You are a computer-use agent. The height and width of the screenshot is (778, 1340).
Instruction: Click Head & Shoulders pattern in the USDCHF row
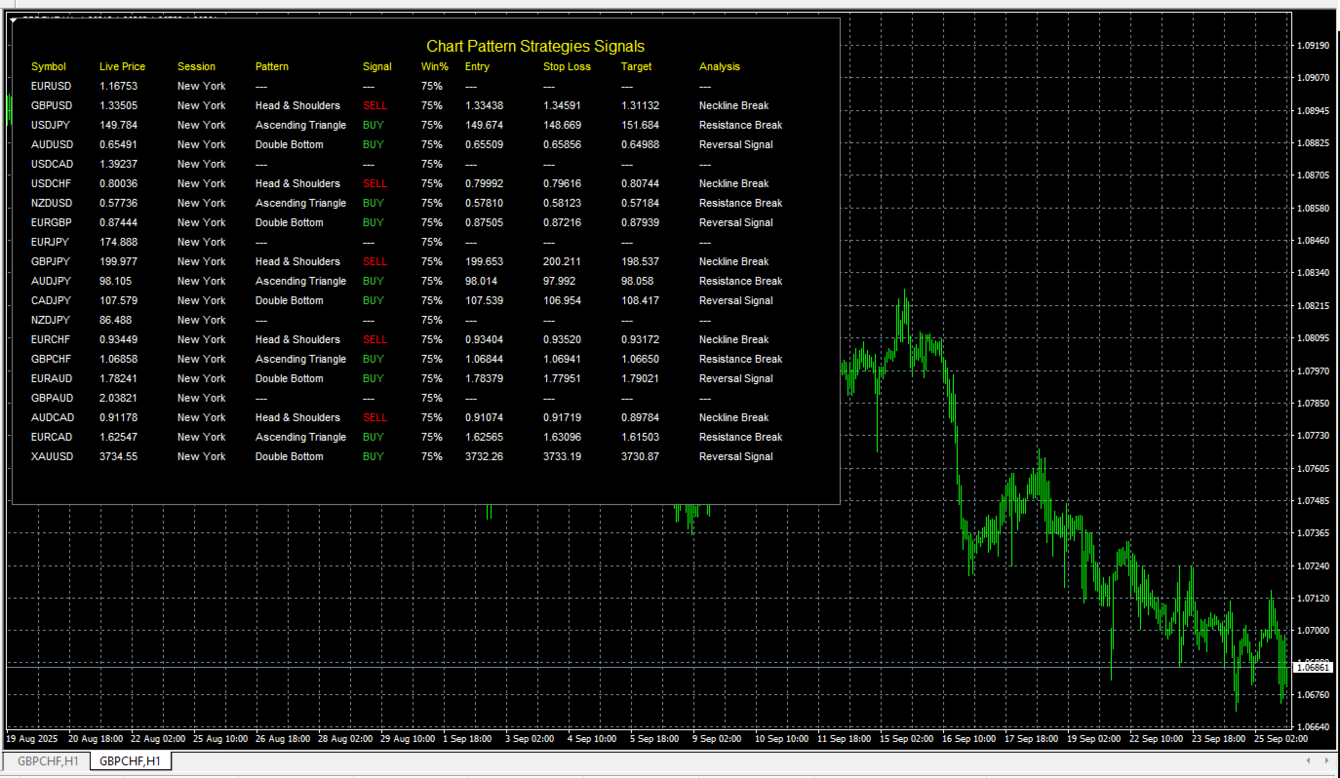click(x=298, y=183)
